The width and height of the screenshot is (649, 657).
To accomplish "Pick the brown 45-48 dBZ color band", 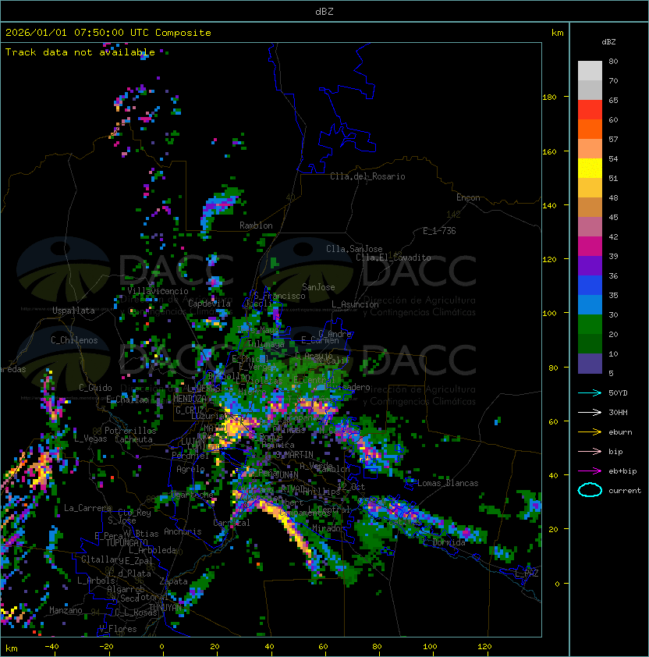I will point(590,208).
